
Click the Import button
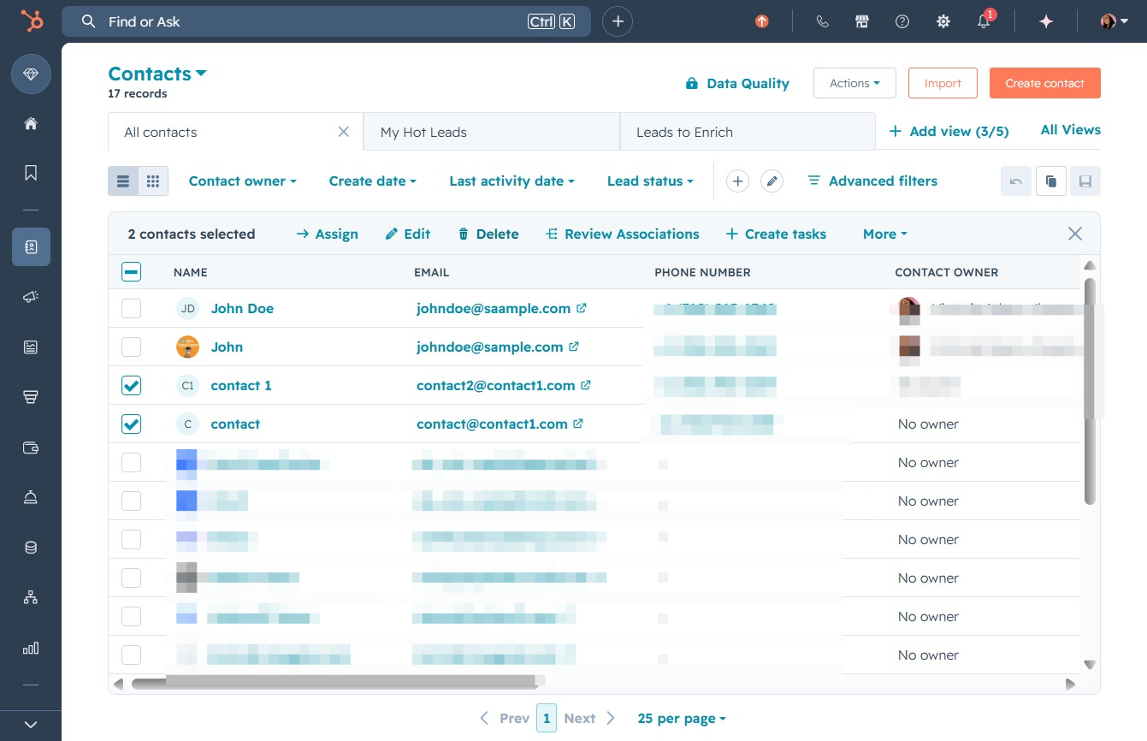[x=943, y=83]
